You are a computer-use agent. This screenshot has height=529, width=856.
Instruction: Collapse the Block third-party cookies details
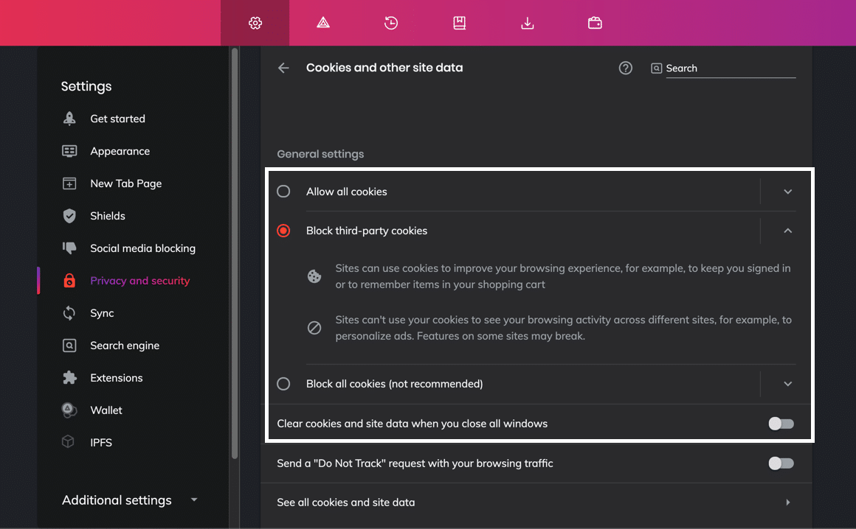787,231
